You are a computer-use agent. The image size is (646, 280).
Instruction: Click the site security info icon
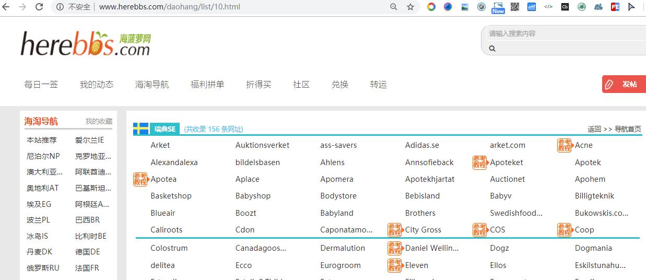coord(60,7)
